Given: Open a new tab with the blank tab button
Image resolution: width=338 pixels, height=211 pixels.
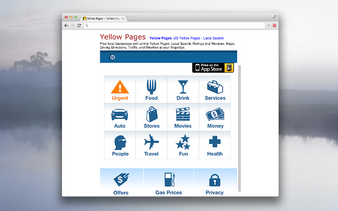Looking at the screenshot, I should [130, 19].
